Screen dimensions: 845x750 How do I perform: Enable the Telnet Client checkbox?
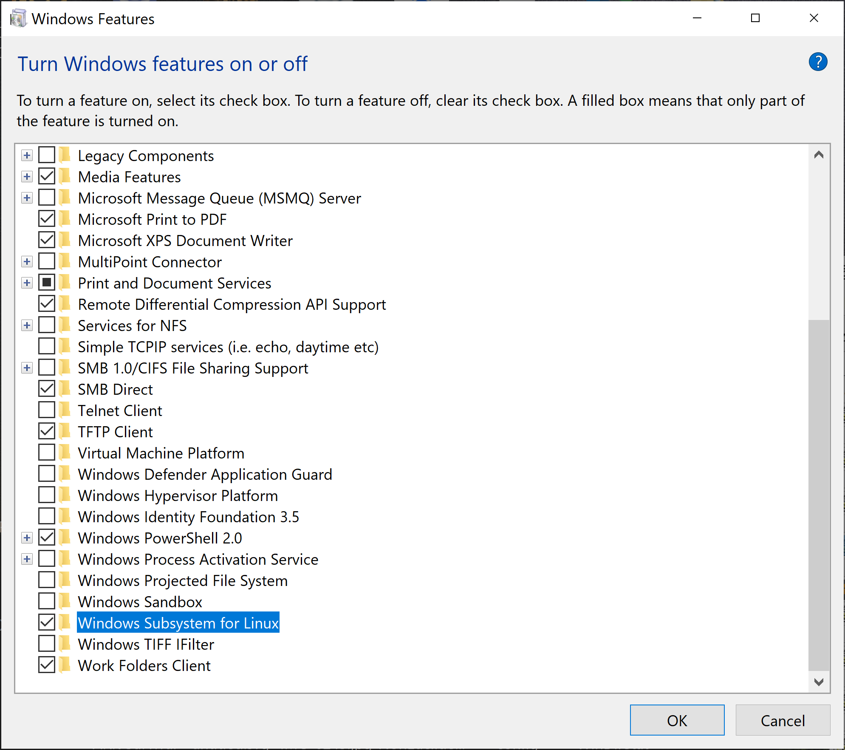point(47,410)
